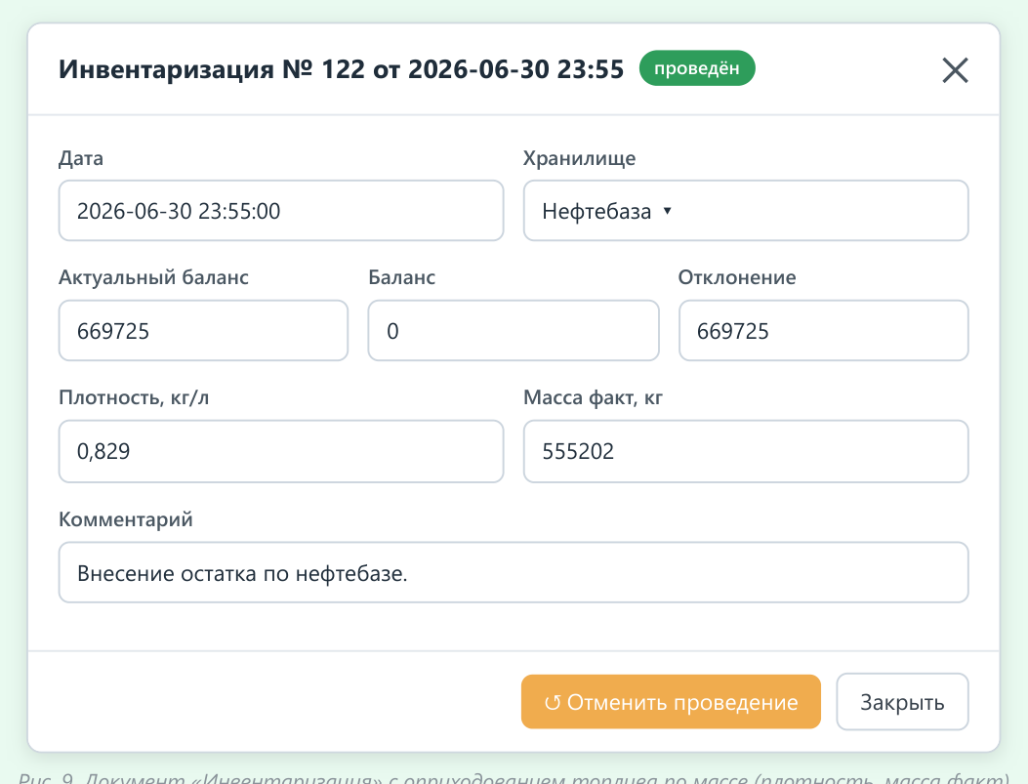Click the Актуальный баланс field
This screenshot has width=1028, height=784.
203,330
